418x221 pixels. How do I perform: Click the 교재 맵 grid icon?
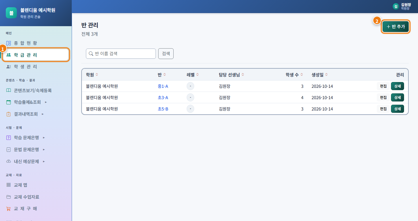click(9, 185)
